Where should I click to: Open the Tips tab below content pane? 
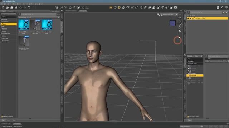point(3,120)
